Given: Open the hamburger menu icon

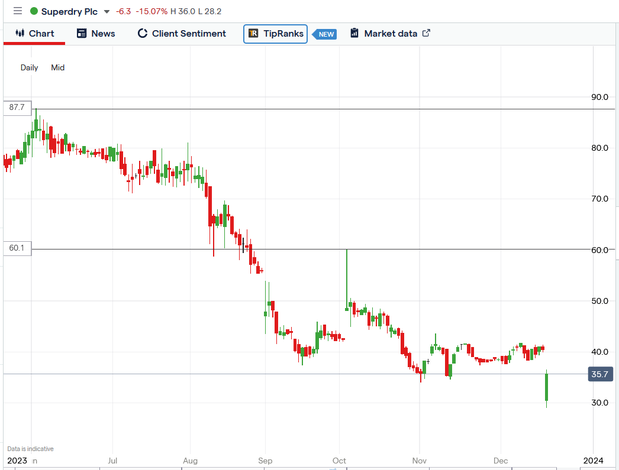Looking at the screenshot, I should pos(18,11).
